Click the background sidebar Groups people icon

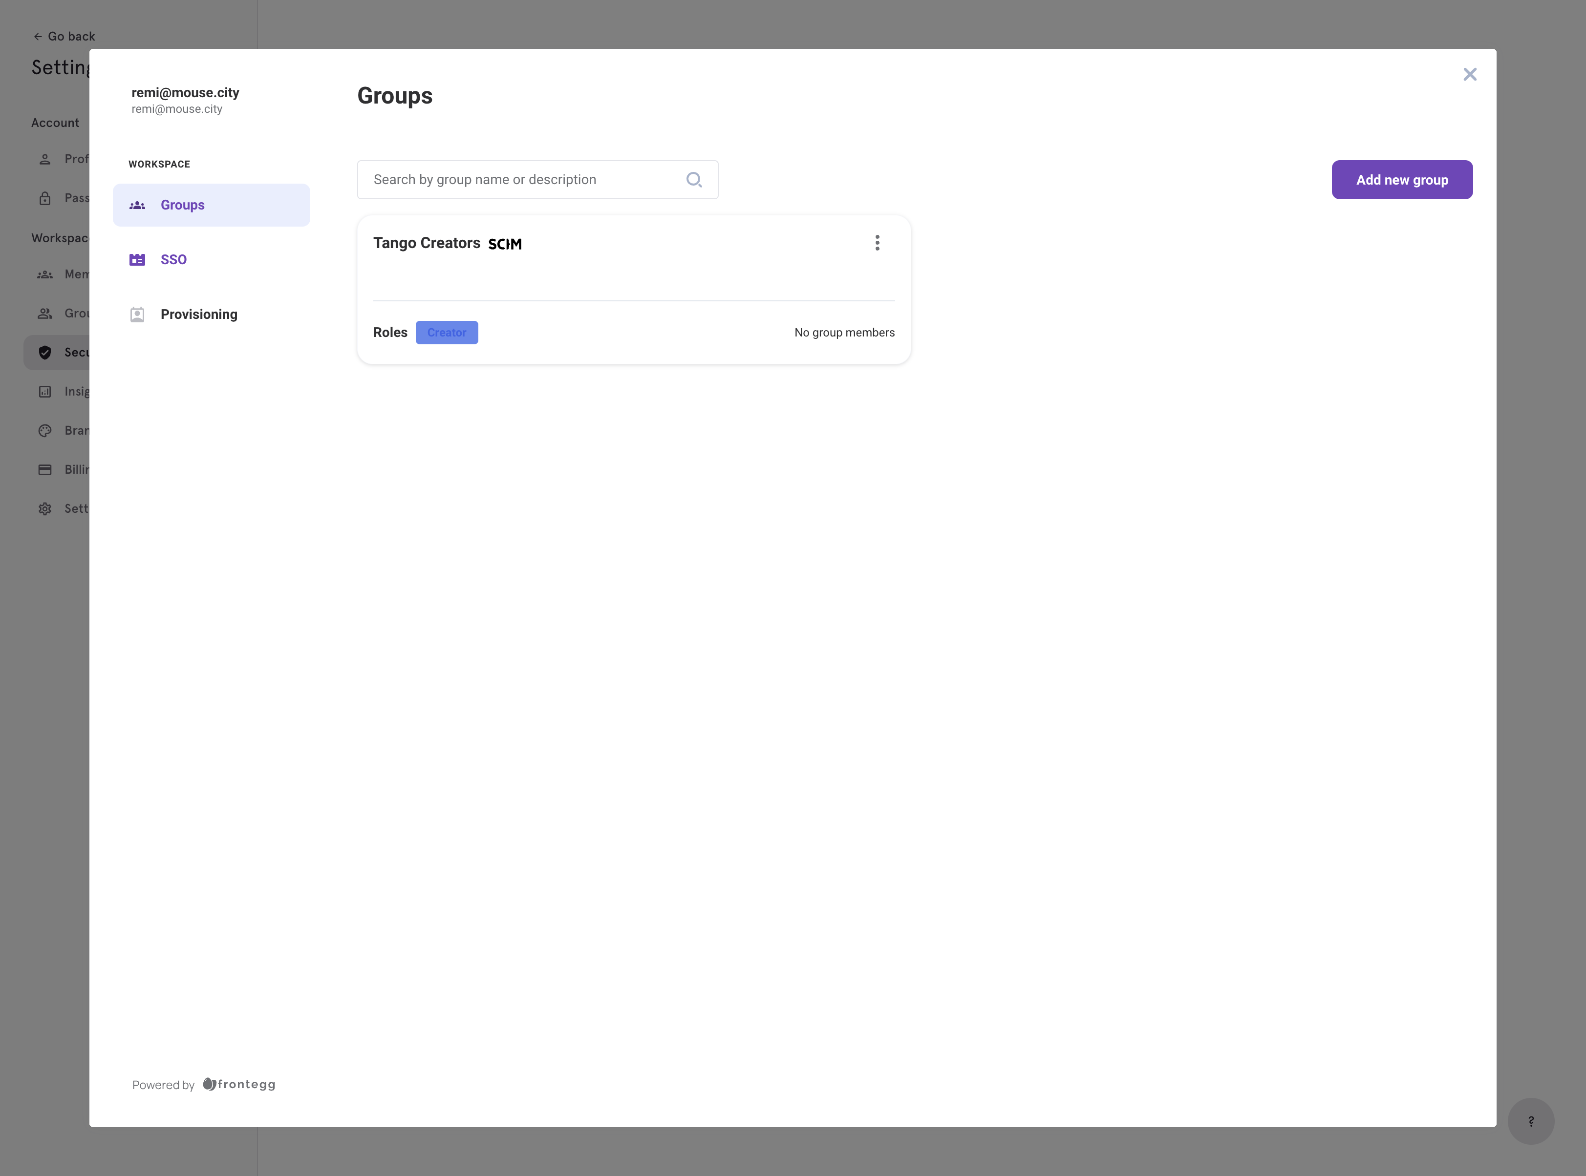click(45, 313)
